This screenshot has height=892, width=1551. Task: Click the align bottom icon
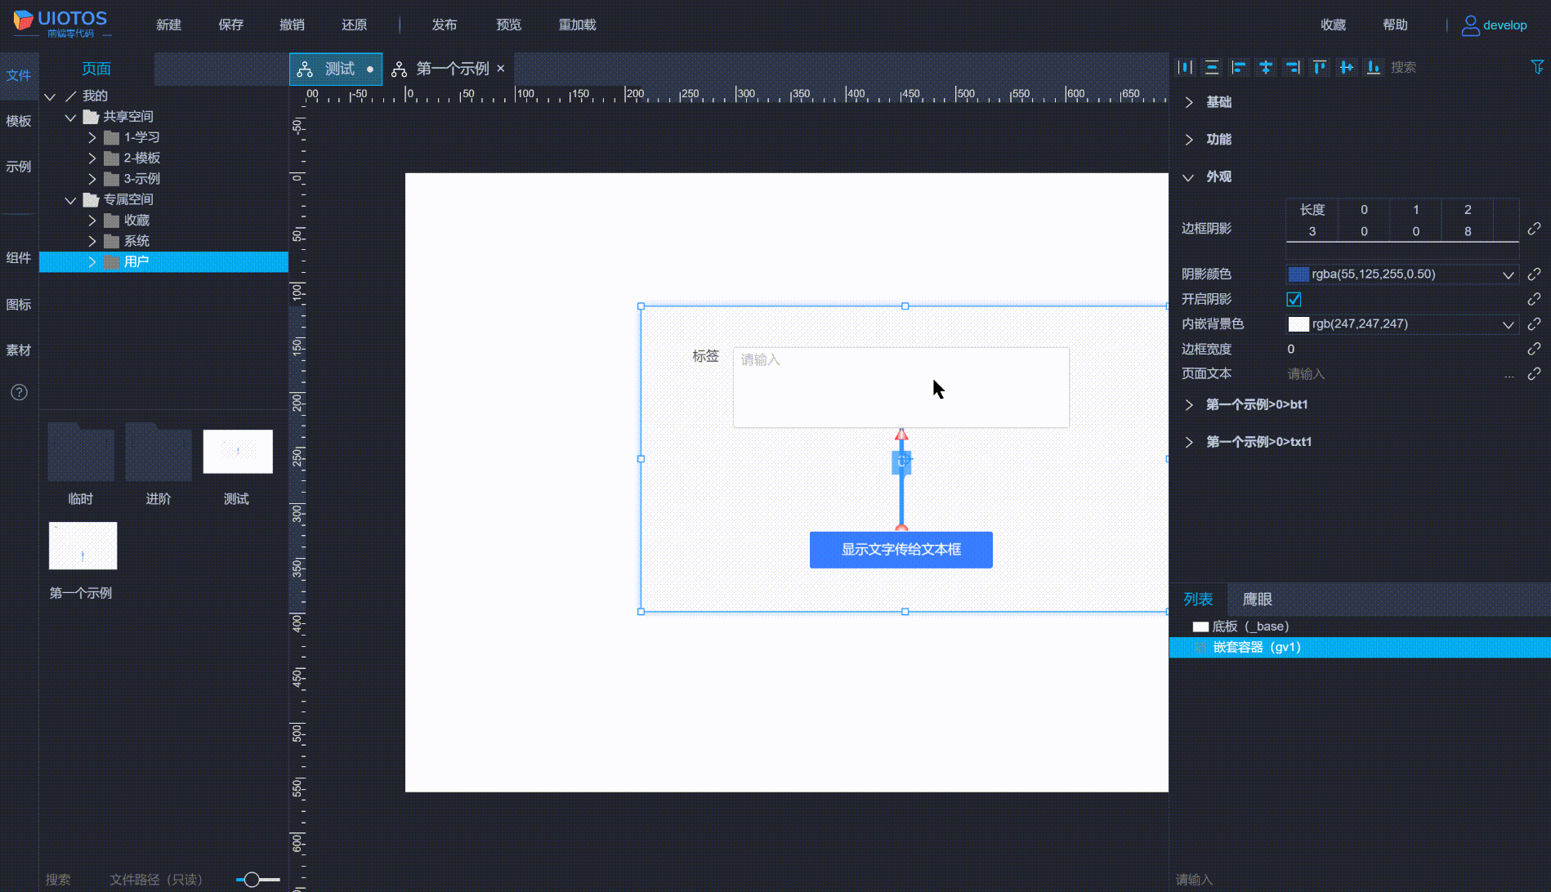point(1373,68)
